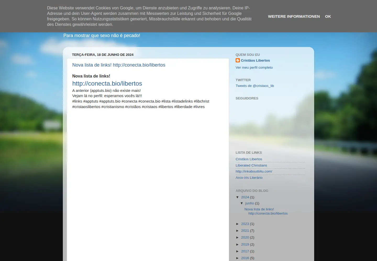The width and height of the screenshot is (377, 261).
Task: Open the 2019 archive link
Action: coord(245,245)
